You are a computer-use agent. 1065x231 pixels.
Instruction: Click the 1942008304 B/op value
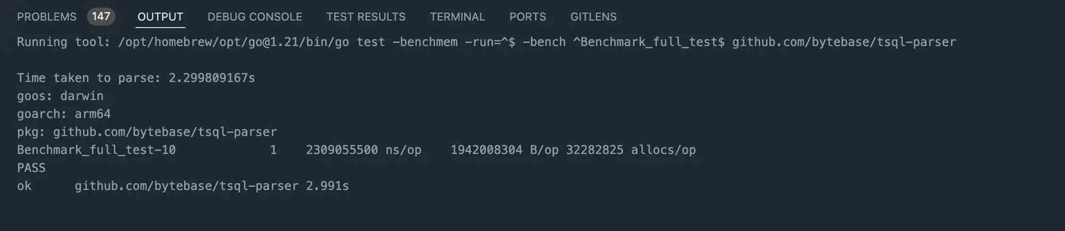504,151
